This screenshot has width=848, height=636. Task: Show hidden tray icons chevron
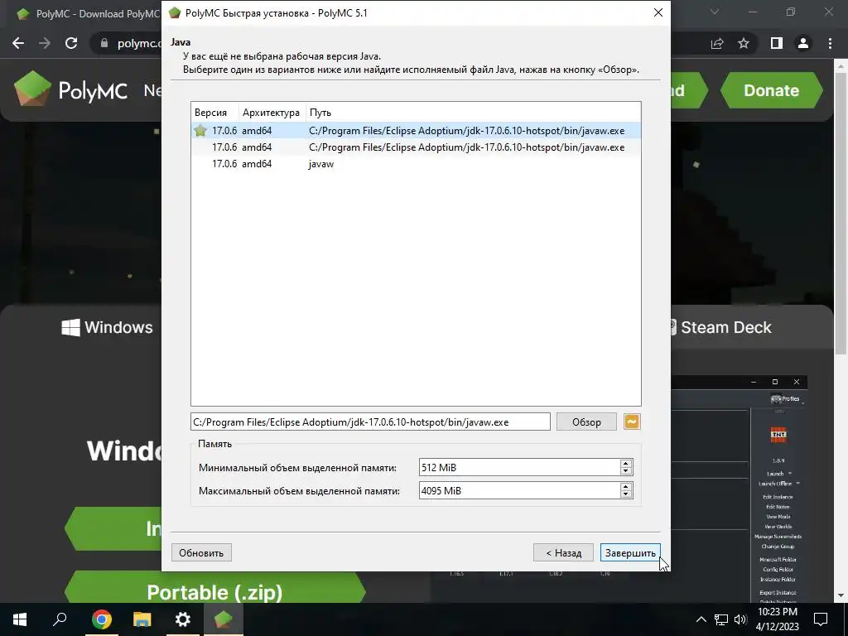[701, 619]
